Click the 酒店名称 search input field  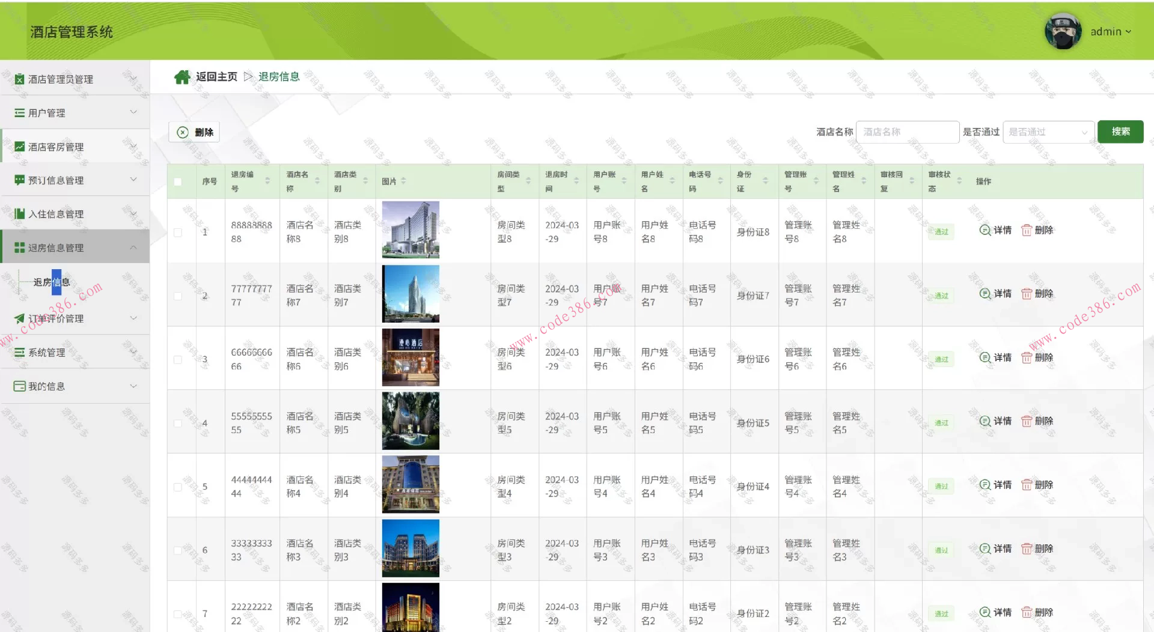pos(906,132)
